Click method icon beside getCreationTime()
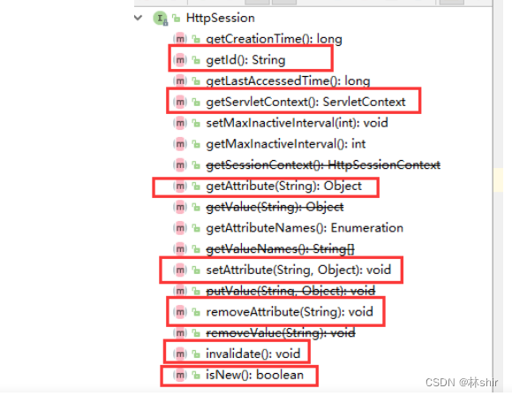512x396 pixels. pyautogui.click(x=180, y=39)
